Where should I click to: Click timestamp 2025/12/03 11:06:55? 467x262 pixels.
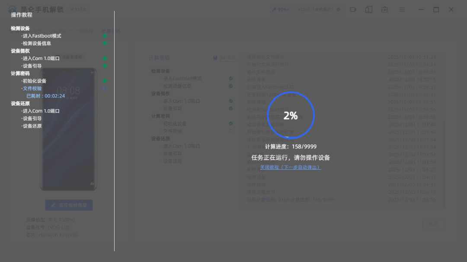[x=412, y=199]
